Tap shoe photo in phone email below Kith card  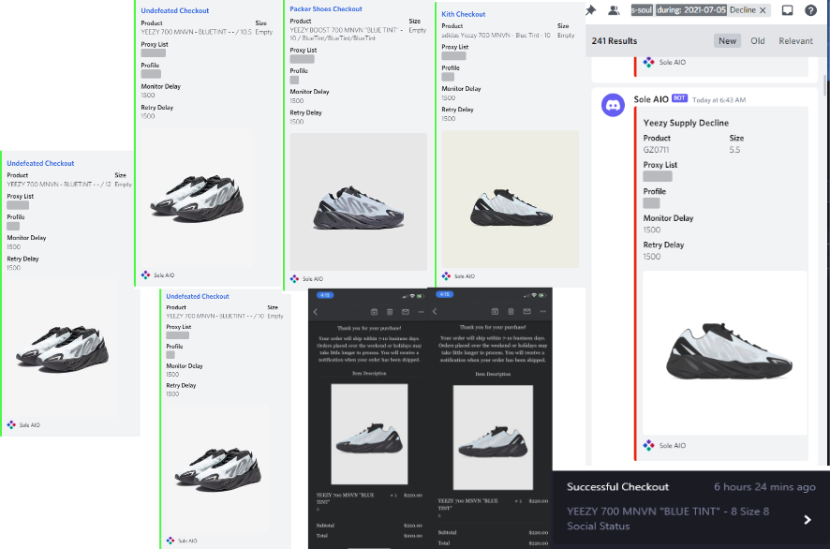(493, 438)
